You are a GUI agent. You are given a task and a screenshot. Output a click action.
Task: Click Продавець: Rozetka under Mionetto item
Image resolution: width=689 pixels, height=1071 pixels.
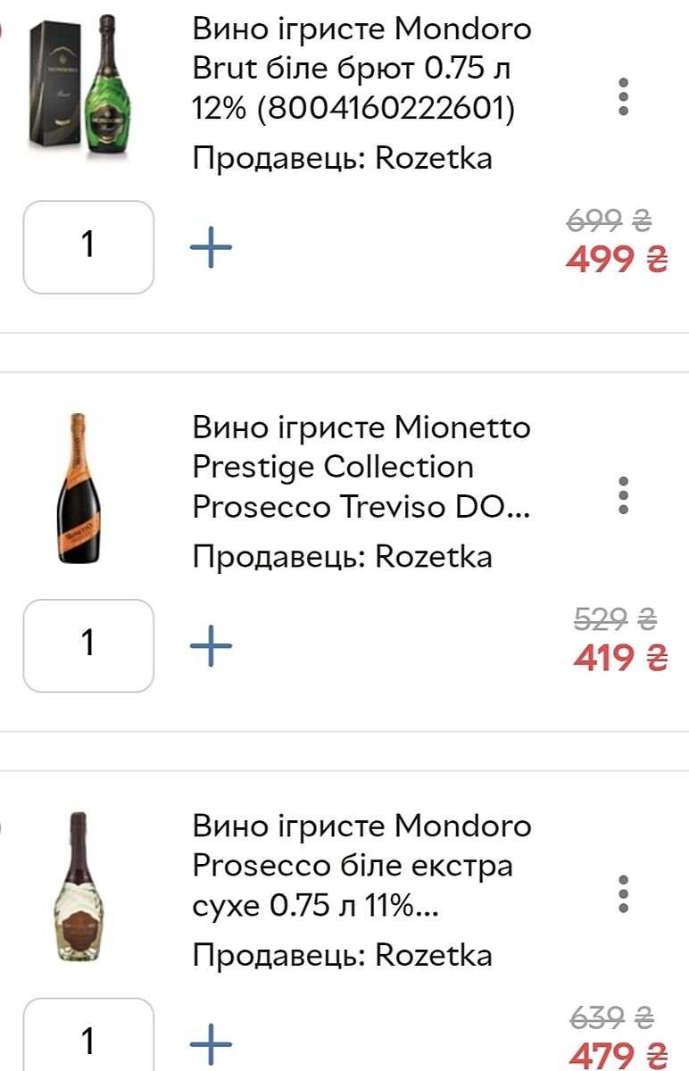point(342,557)
